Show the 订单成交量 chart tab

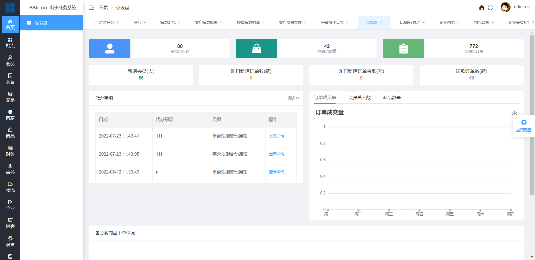(325, 98)
